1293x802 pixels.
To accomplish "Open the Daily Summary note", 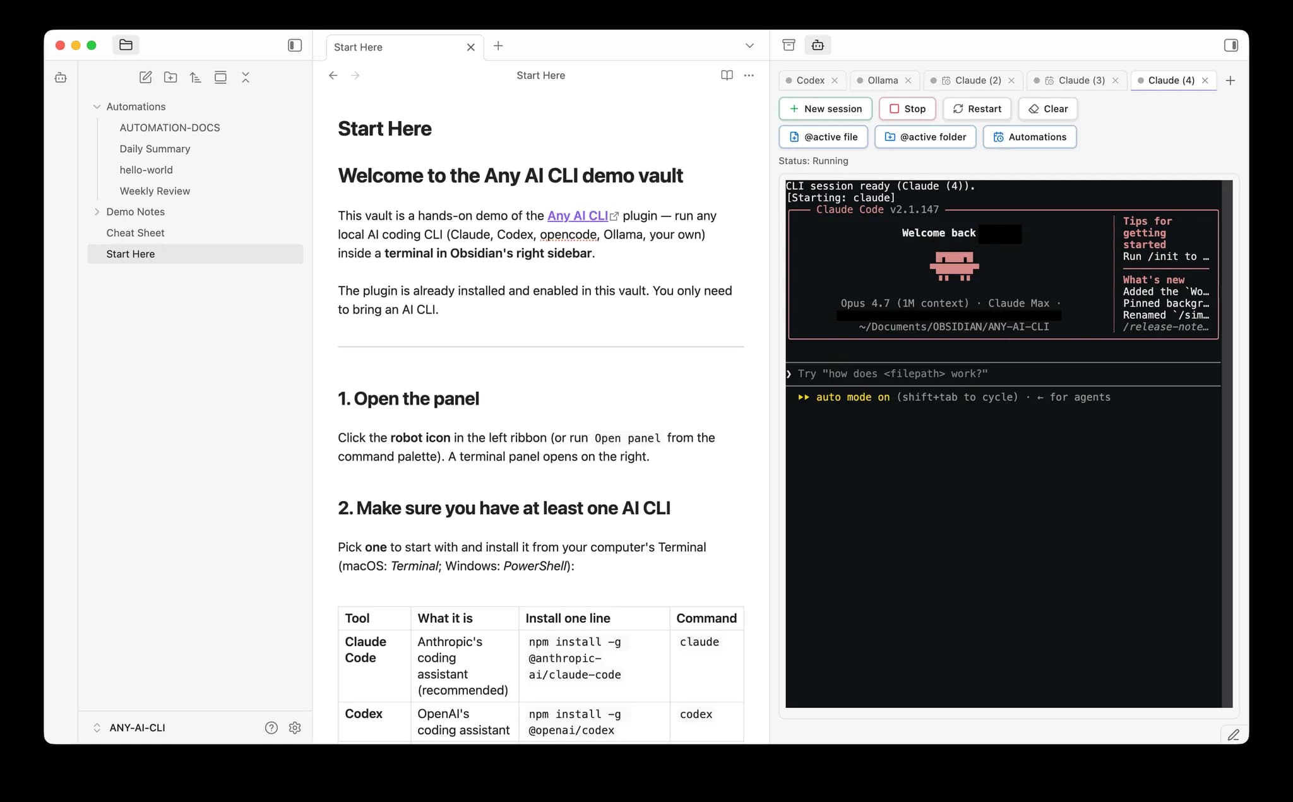I will point(155,149).
